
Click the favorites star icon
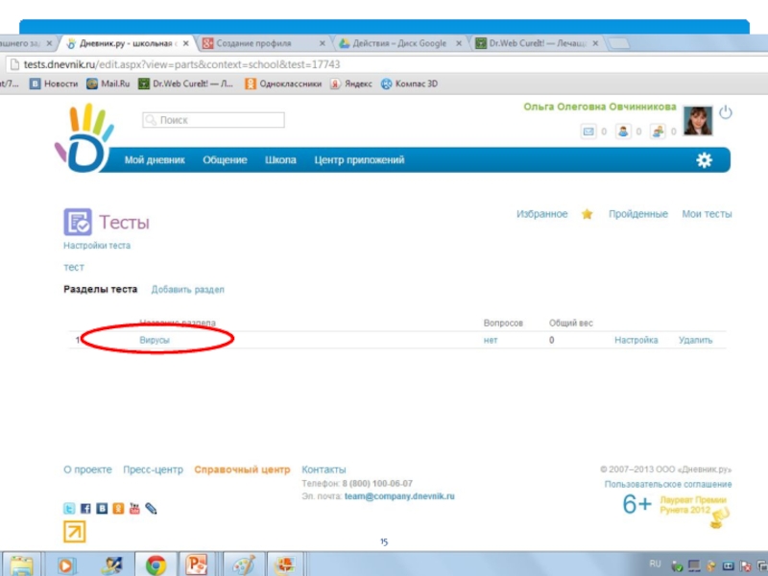(x=587, y=214)
